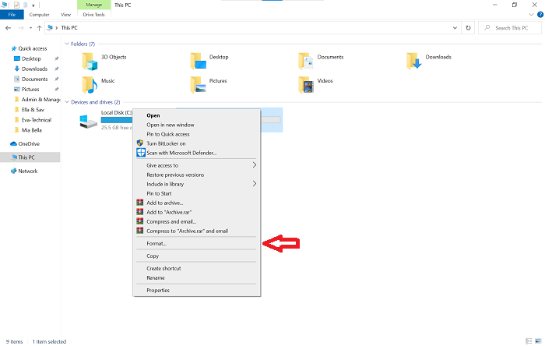The width and height of the screenshot is (545, 346).
Task: Open the recent locations dropdown arrow
Action: pyautogui.click(x=30, y=28)
